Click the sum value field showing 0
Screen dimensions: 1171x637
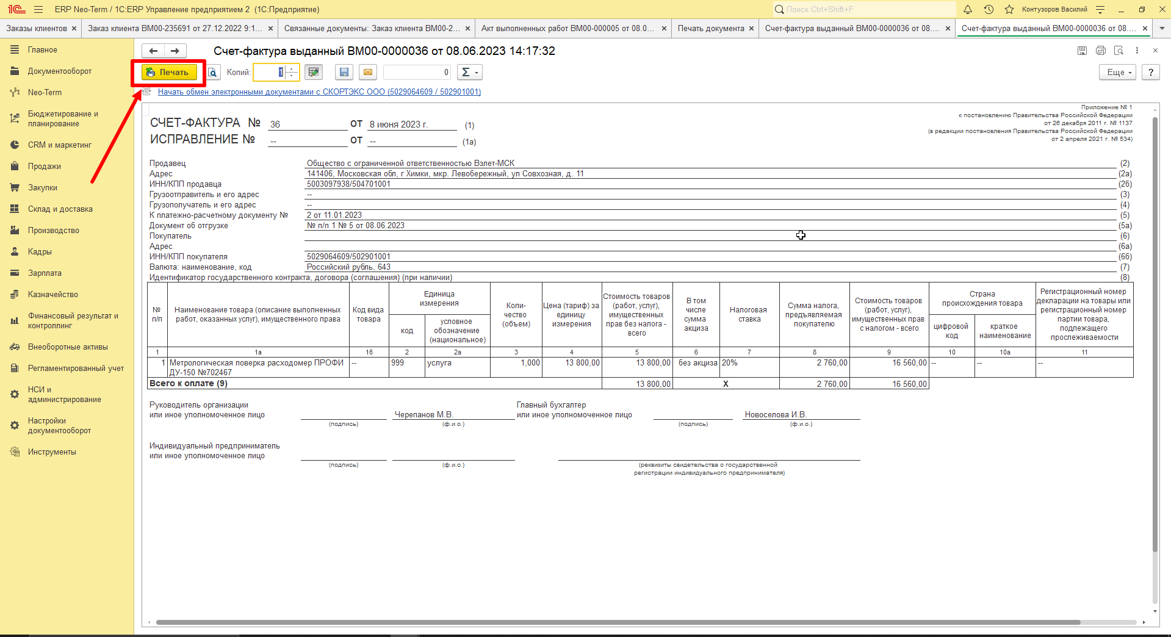tap(417, 72)
